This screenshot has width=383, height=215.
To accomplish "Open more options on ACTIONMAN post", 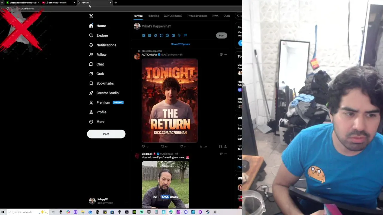I will pyautogui.click(x=226, y=55).
